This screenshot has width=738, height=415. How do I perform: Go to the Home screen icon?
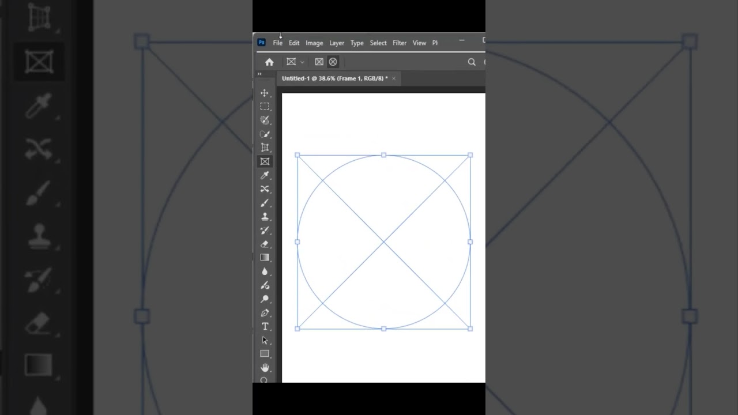[269, 62]
